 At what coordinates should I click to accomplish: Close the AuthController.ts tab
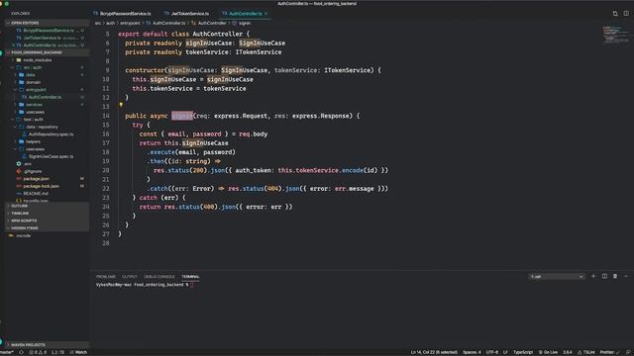pyautogui.click(x=266, y=13)
